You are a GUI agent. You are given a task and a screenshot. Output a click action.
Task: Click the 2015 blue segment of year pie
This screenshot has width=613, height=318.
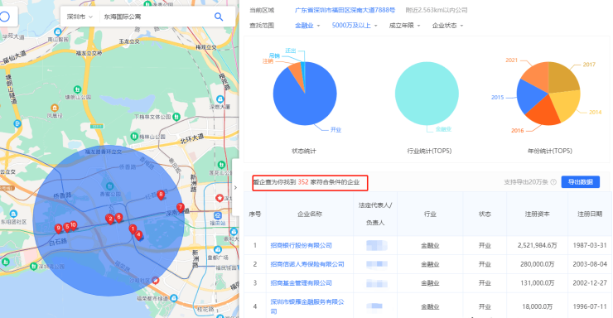tap(529, 97)
